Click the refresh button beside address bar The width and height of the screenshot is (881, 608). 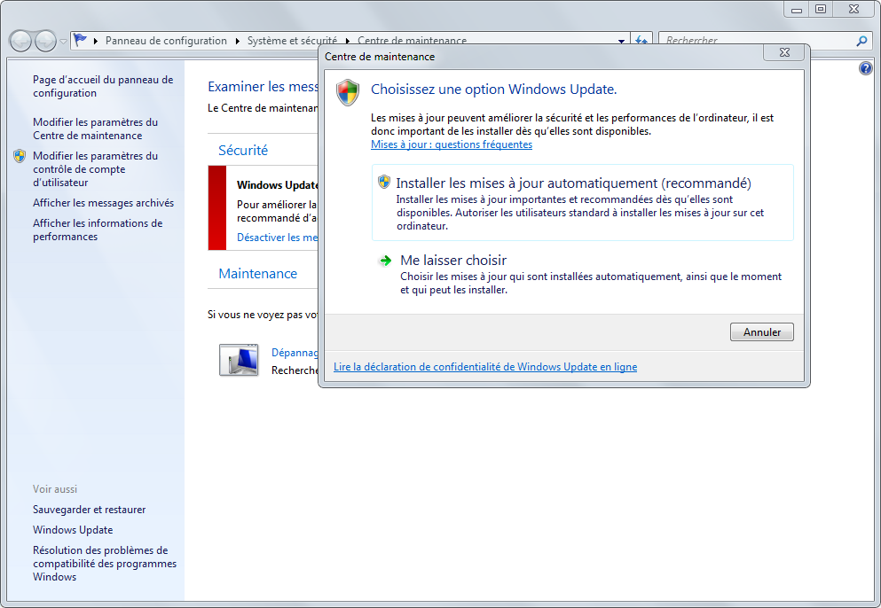click(x=641, y=41)
